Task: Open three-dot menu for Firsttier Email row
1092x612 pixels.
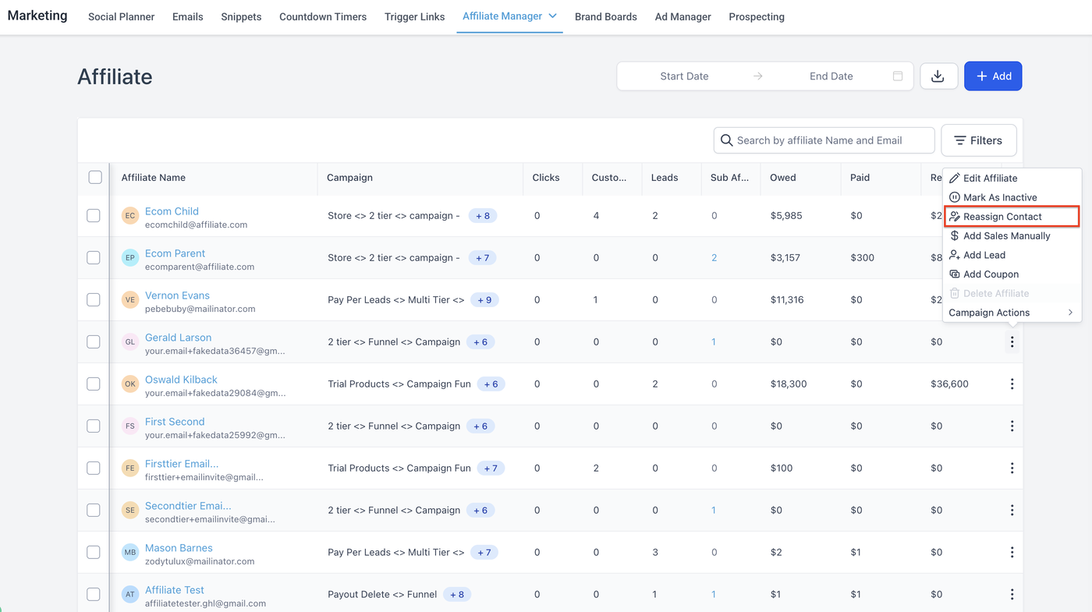Action: tap(1012, 468)
